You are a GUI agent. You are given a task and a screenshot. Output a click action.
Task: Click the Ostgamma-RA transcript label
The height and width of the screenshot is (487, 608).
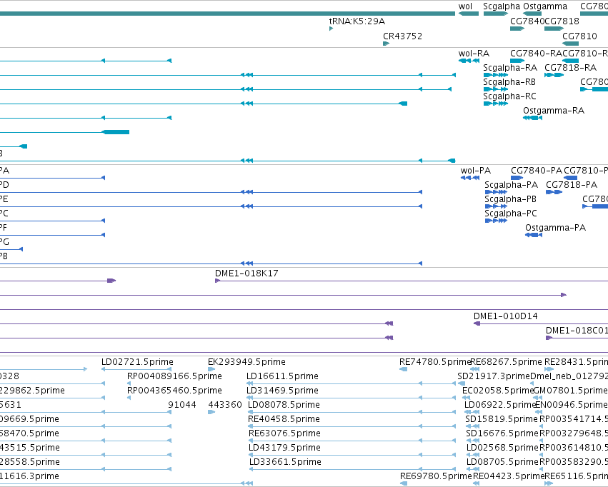[554, 111]
